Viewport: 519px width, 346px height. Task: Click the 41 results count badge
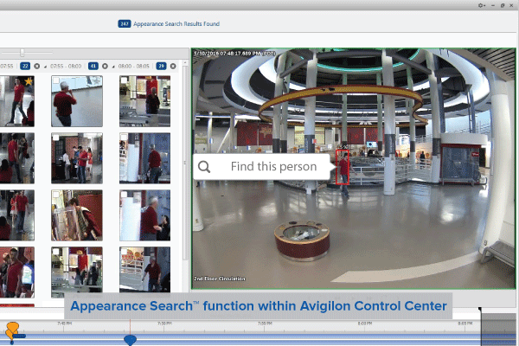point(93,67)
